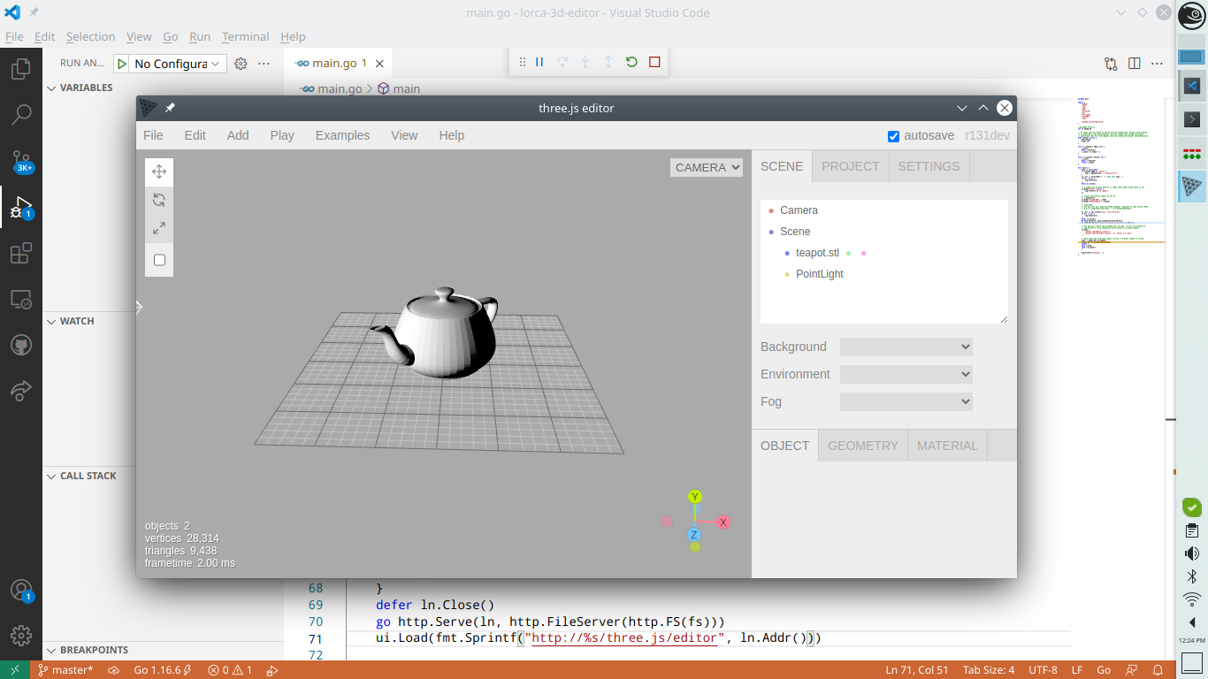Click the three.js logo in the editor titlebar
This screenshot has width=1208, height=679.
coord(147,108)
